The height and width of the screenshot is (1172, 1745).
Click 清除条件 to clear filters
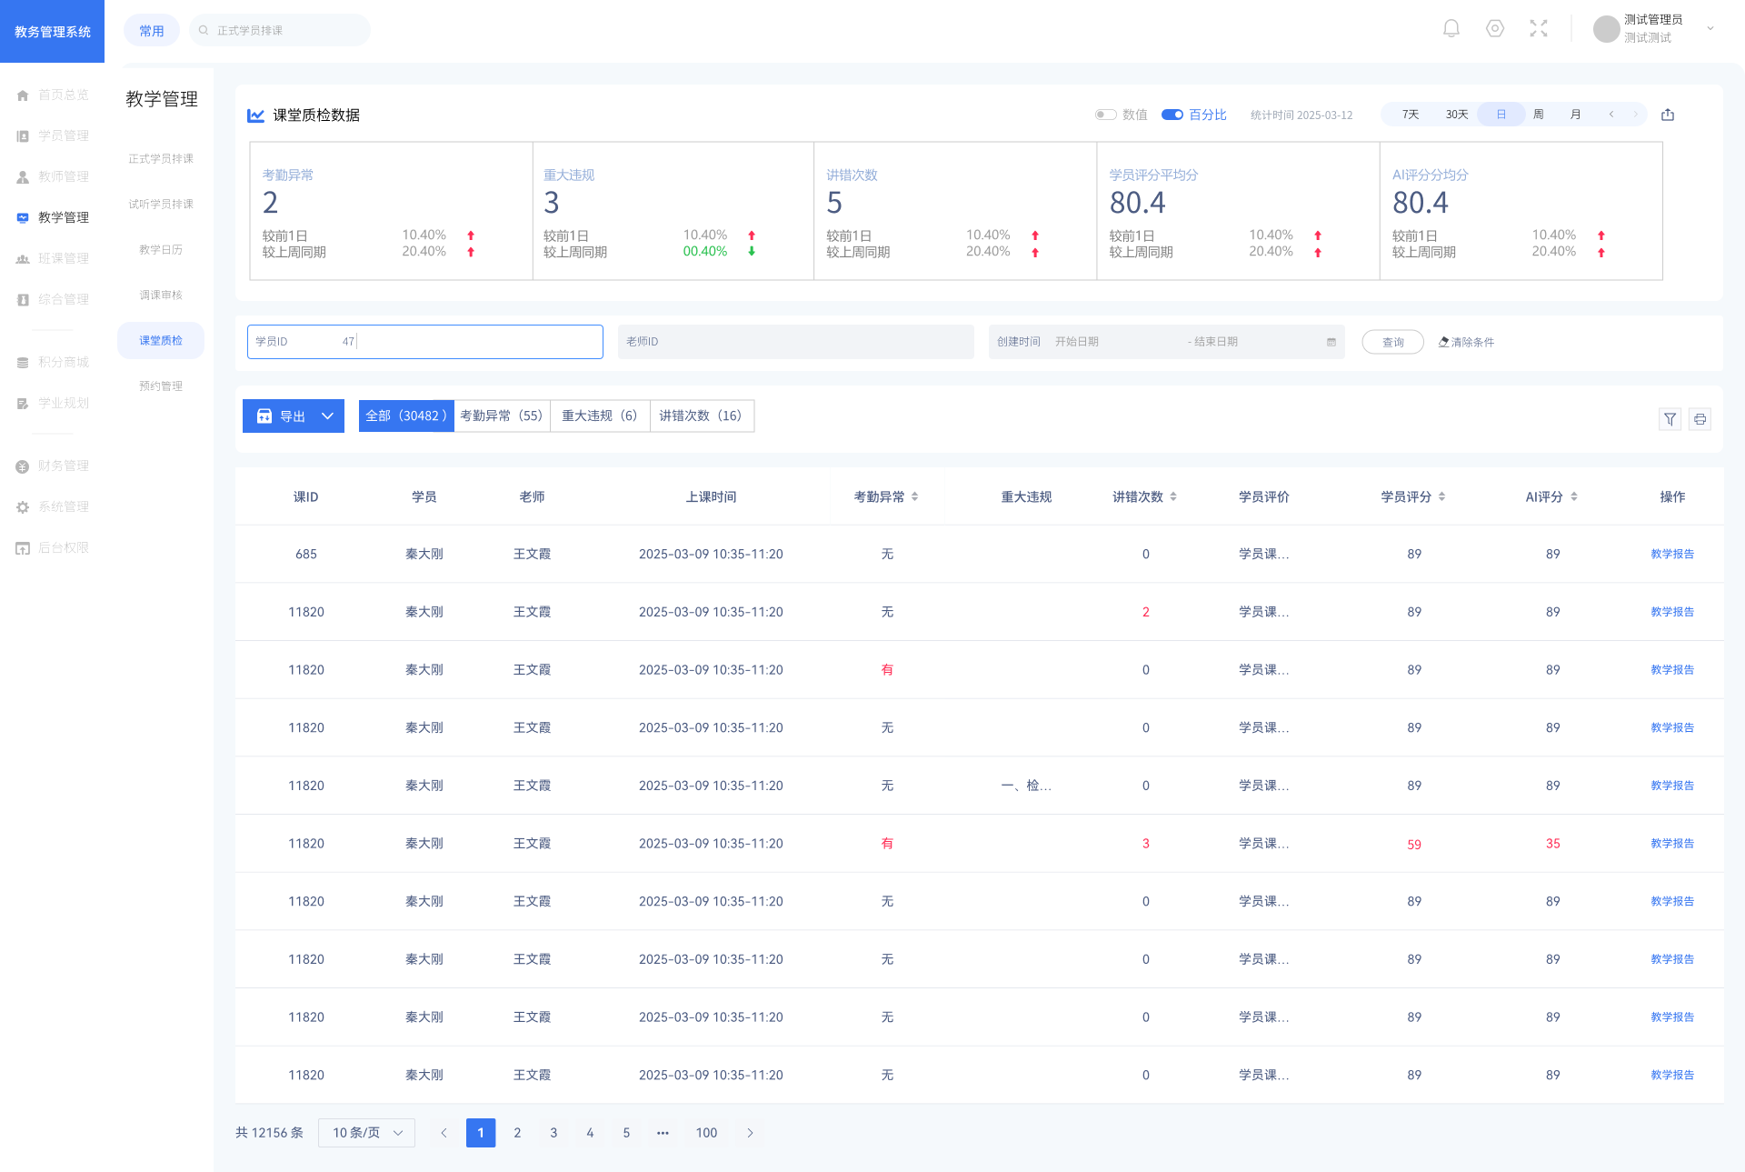point(1466,342)
